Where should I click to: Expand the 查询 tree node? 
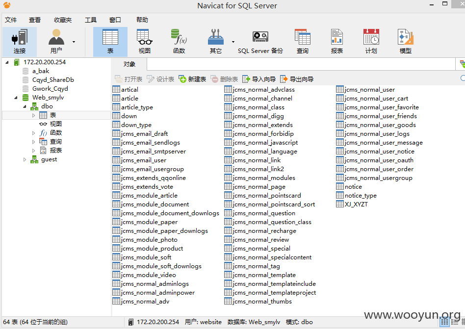tap(33, 142)
